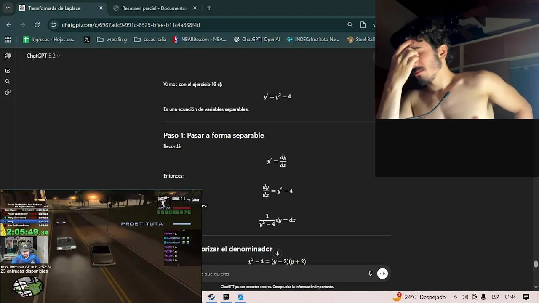Image resolution: width=539 pixels, height=303 pixels.
Task: Open Steel Ball bookmark
Action: [x=361, y=39]
